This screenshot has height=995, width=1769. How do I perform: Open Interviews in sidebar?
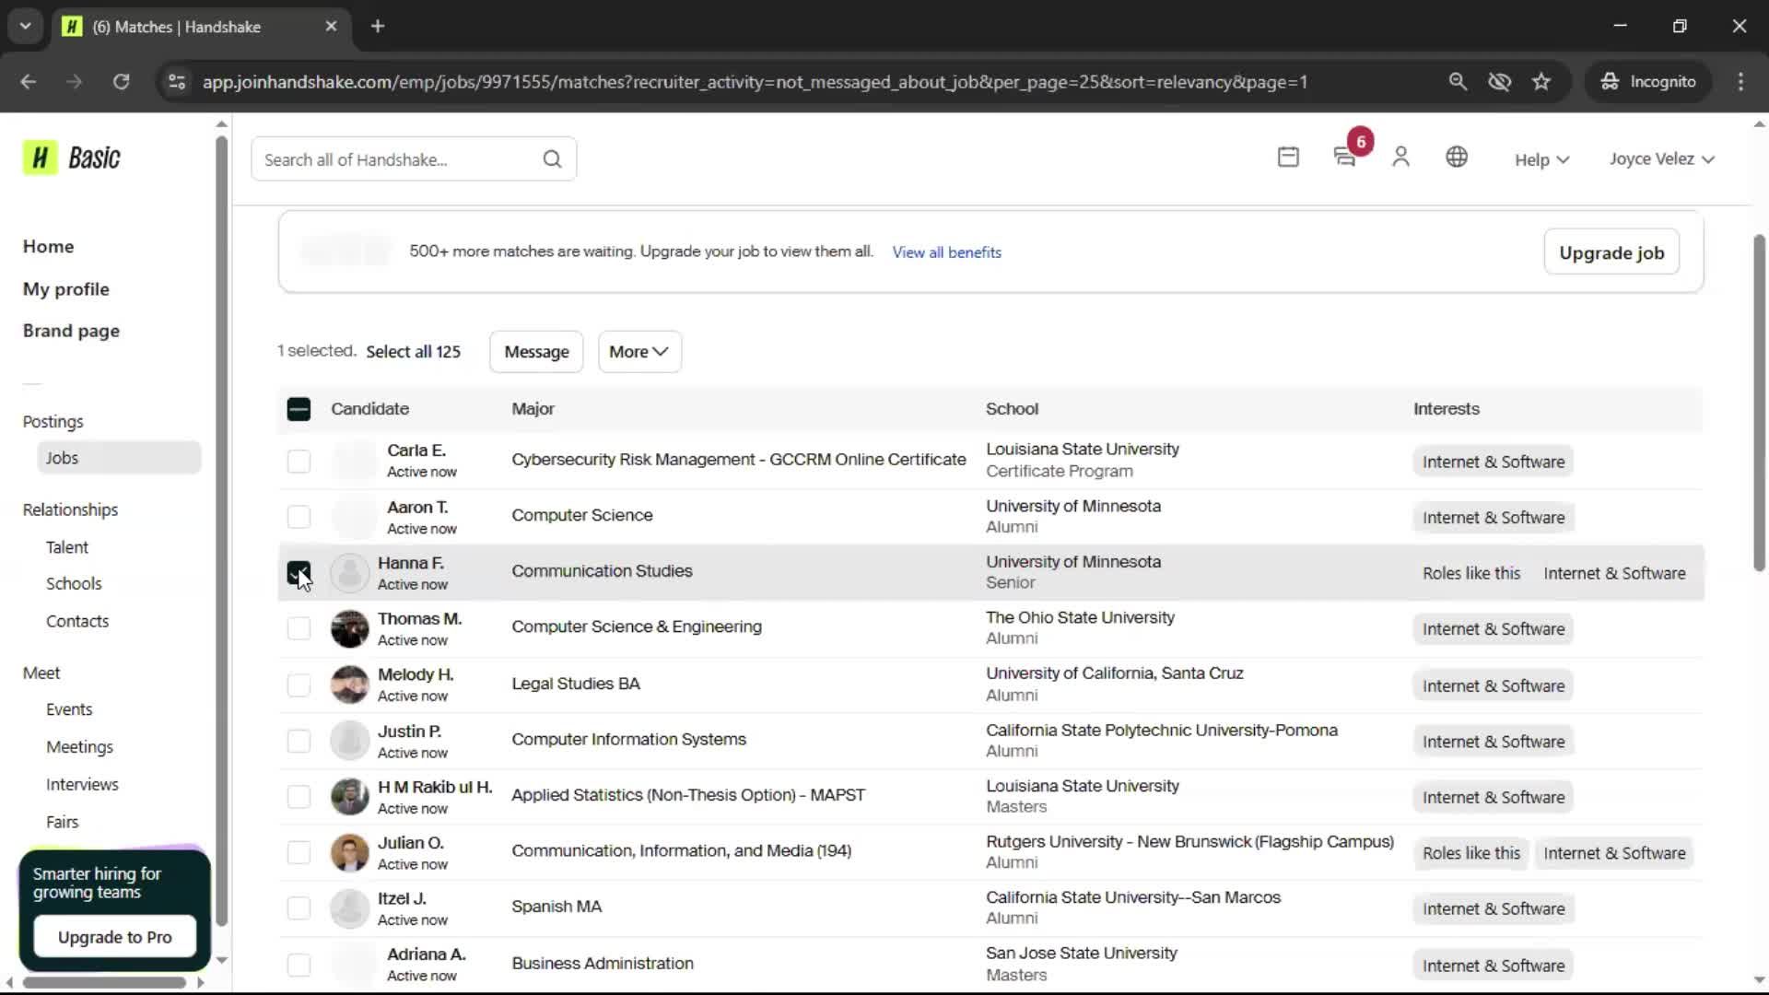[x=82, y=785]
